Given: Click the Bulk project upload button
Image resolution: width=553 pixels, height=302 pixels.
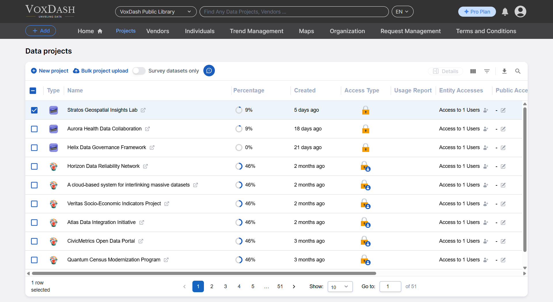Looking at the screenshot, I should pos(101,71).
